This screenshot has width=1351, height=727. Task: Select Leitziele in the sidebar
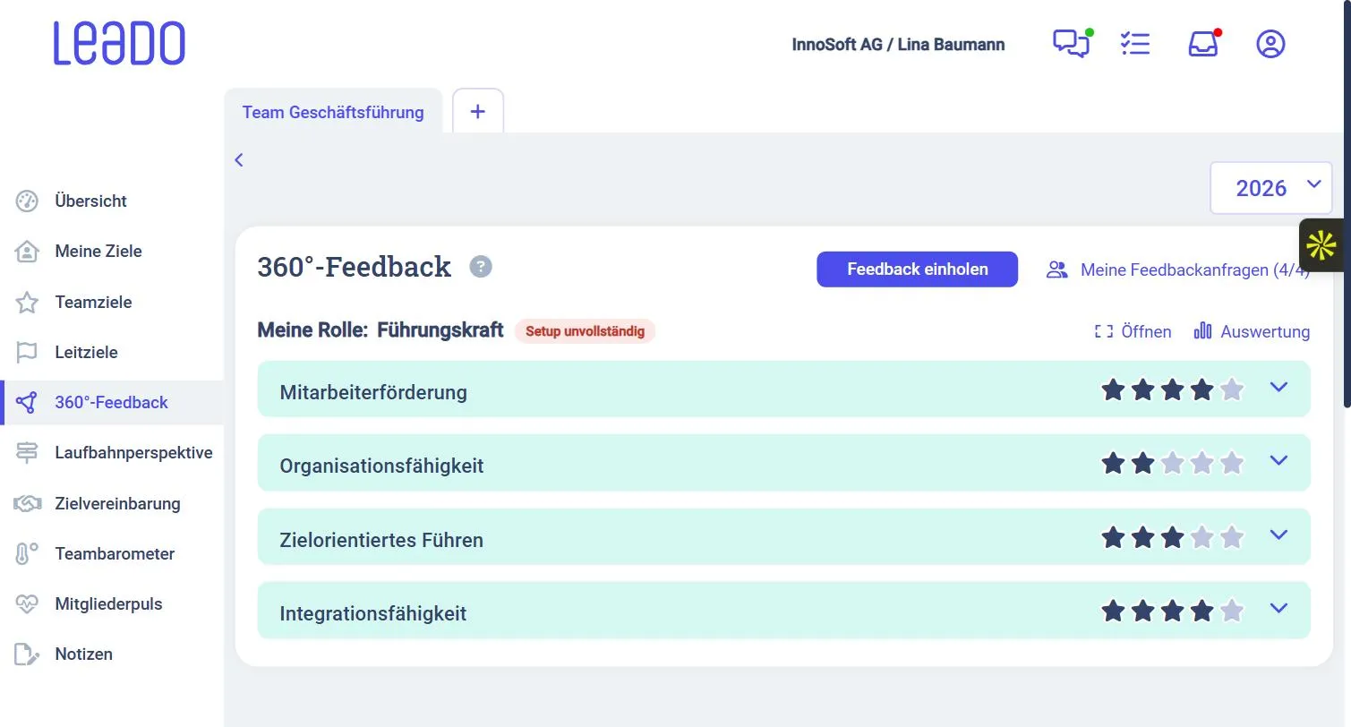[x=112, y=352]
